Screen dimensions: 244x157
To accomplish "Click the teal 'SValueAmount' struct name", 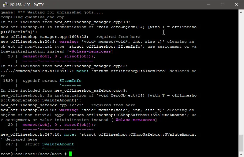I will tap(58, 144).
